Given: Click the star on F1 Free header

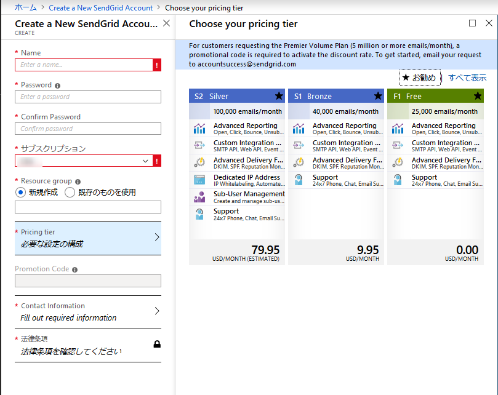Looking at the screenshot, I should tap(477, 96).
